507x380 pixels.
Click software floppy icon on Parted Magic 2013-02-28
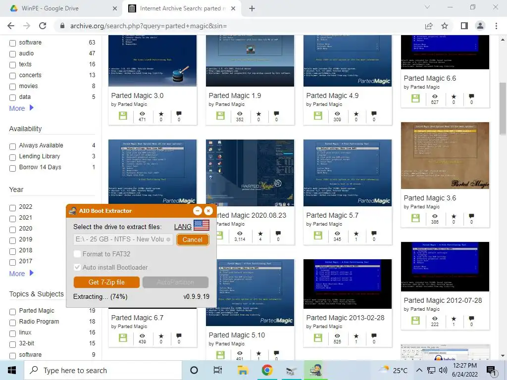pyautogui.click(x=318, y=337)
